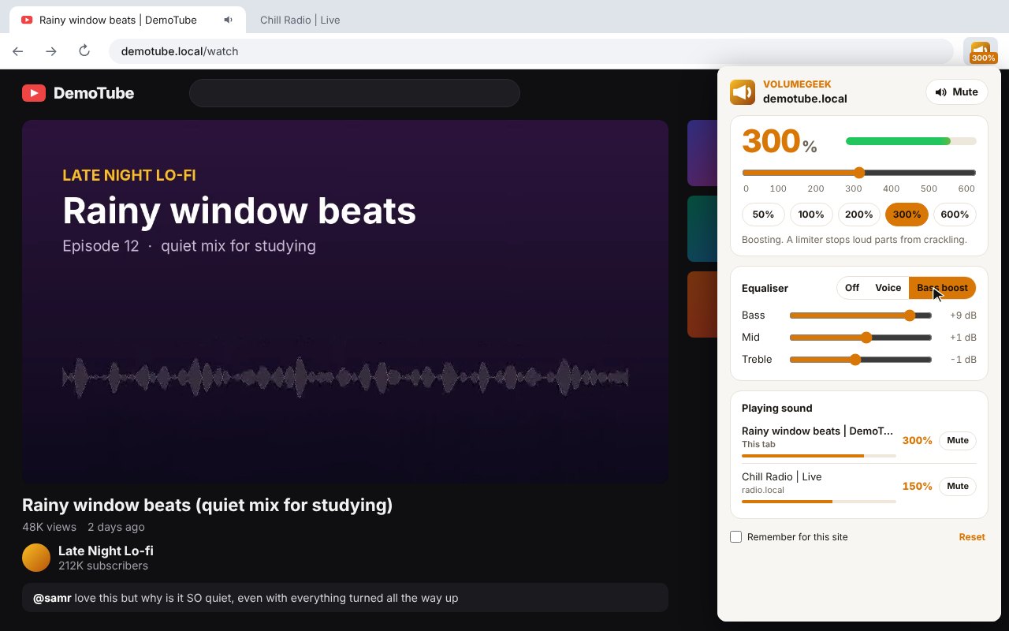The image size is (1009, 631).
Task: Click the video title below the player
Action: pyautogui.click(x=207, y=505)
